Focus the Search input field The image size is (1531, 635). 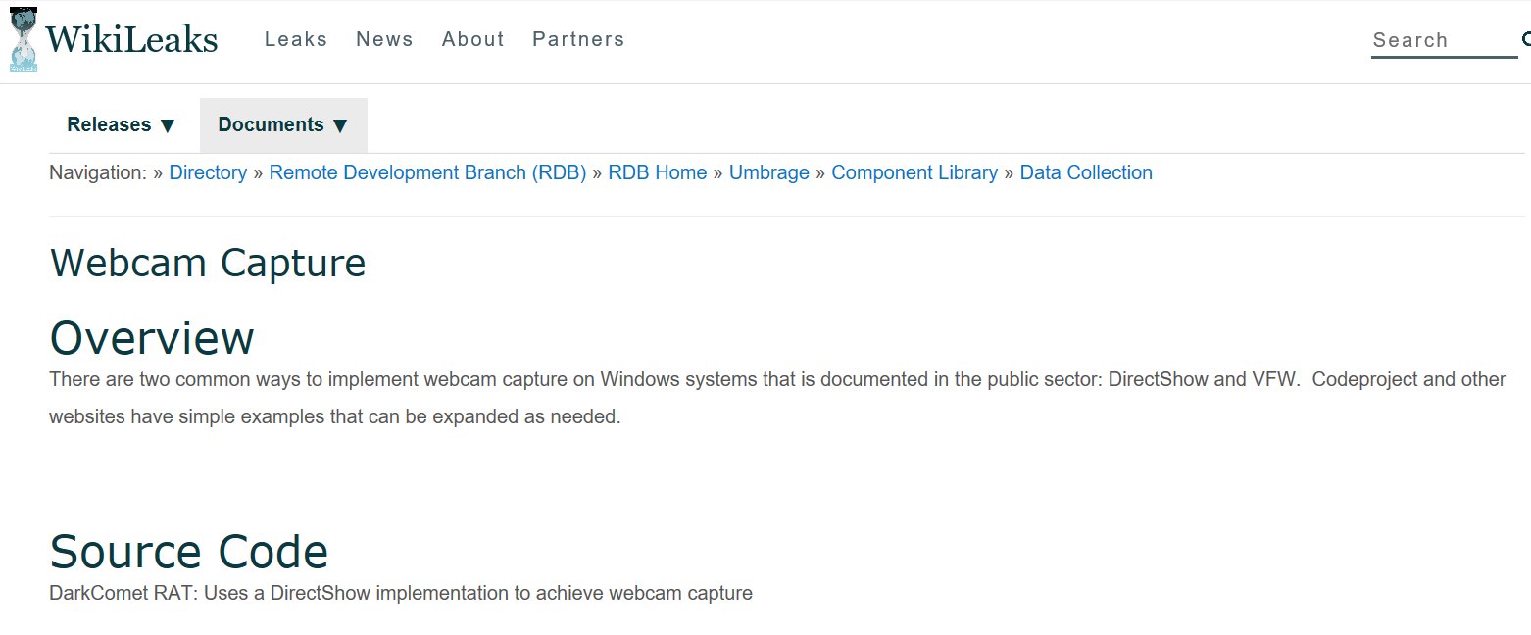click(1441, 41)
